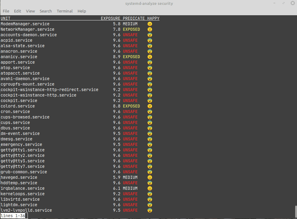The width and height of the screenshot is (297, 219).
Task: Open the File menu
Action: coord(6,11)
